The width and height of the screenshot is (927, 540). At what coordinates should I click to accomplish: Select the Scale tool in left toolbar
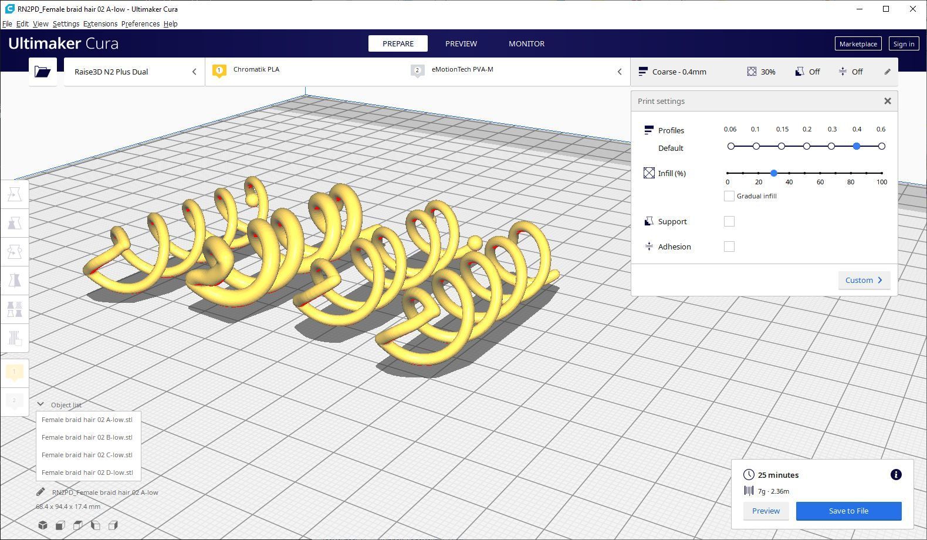[15, 223]
